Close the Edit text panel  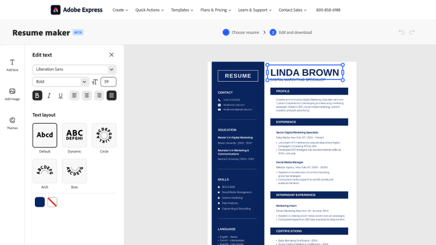pos(112,55)
